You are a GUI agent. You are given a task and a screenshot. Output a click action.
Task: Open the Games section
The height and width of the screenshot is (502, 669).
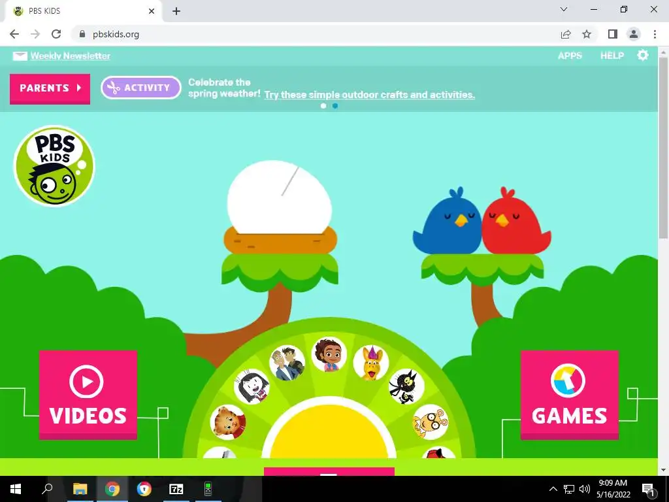click(570, 395)
